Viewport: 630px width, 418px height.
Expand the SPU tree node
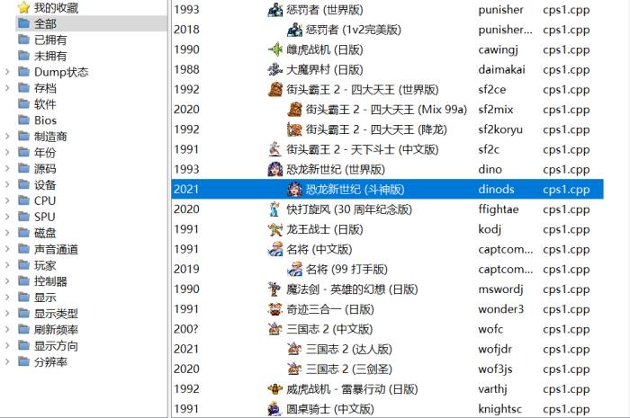(7, 217)
